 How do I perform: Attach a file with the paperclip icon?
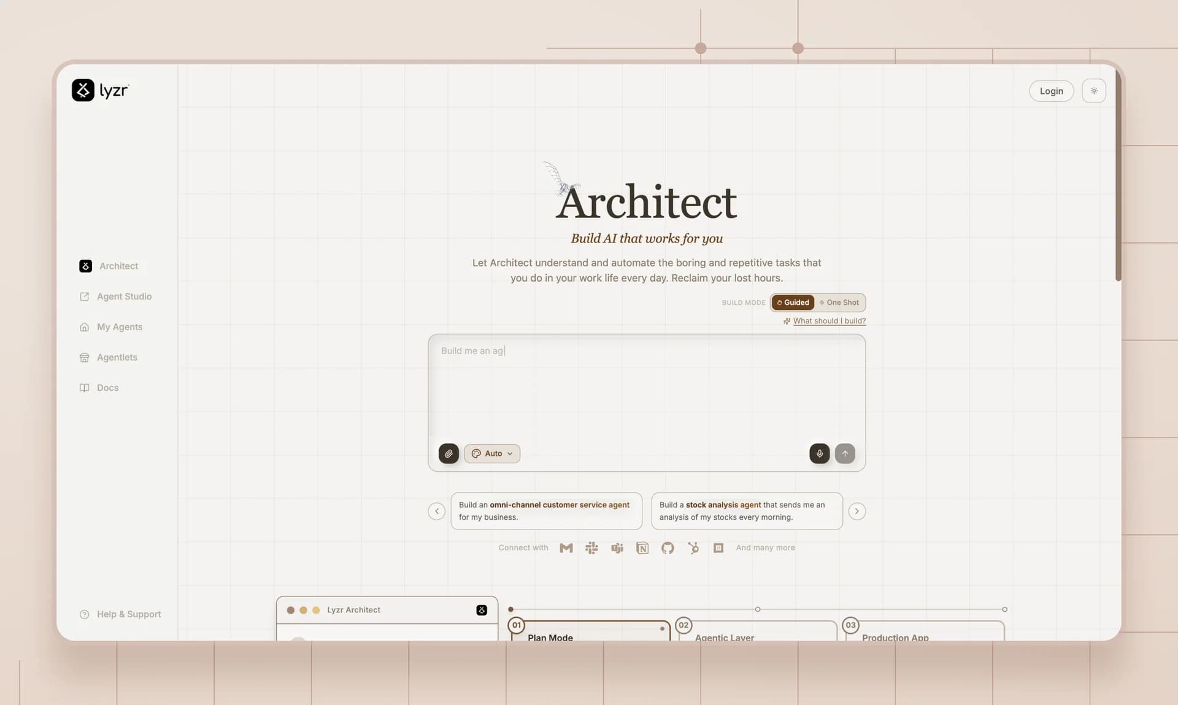point(448,453)
